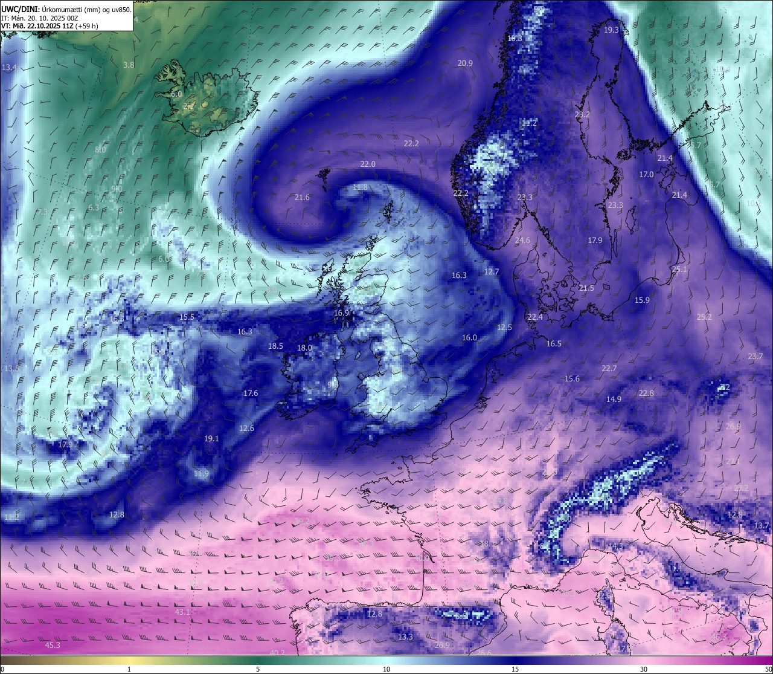Screen dimensions: 773x674
Task: Click the 17.6 value southwest of Ireland
Action: tap(251, 393)
